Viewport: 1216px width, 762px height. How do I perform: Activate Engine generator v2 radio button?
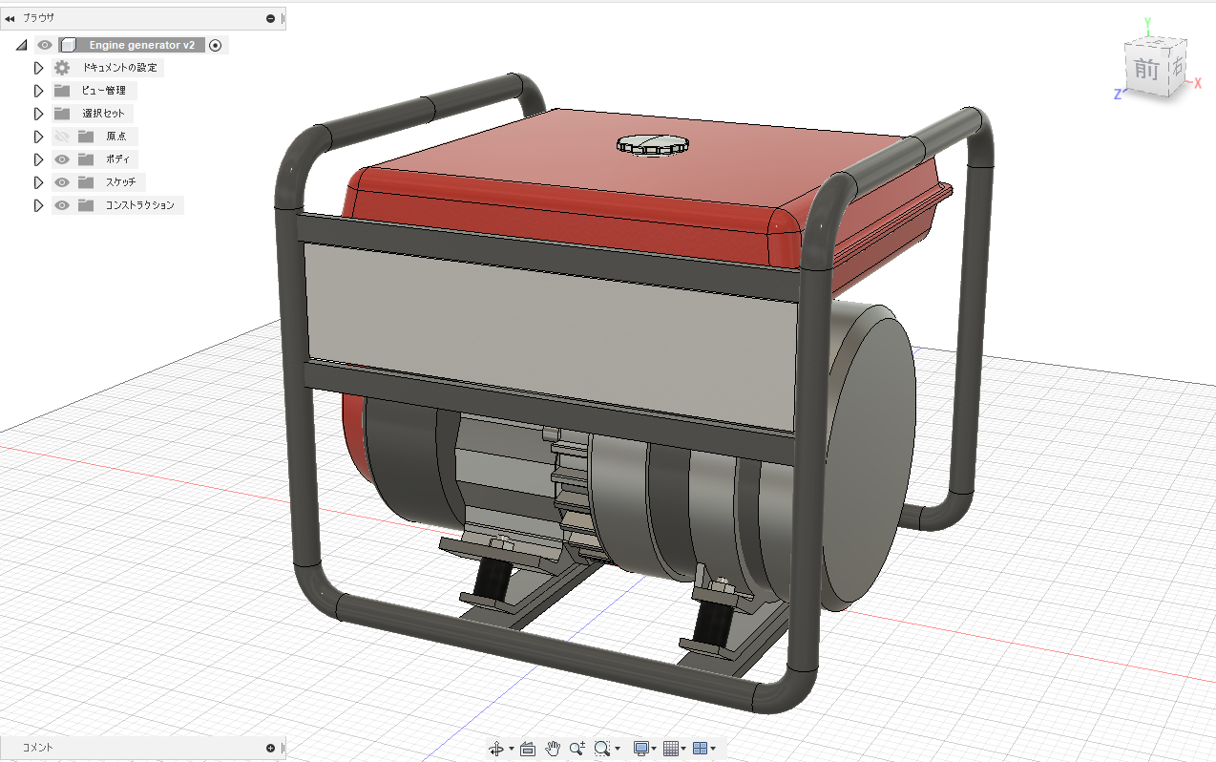216,45
